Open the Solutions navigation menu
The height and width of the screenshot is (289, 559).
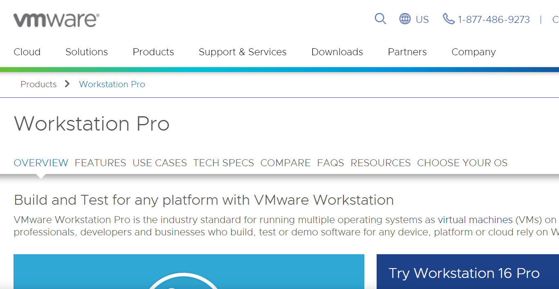pos(86,52)
